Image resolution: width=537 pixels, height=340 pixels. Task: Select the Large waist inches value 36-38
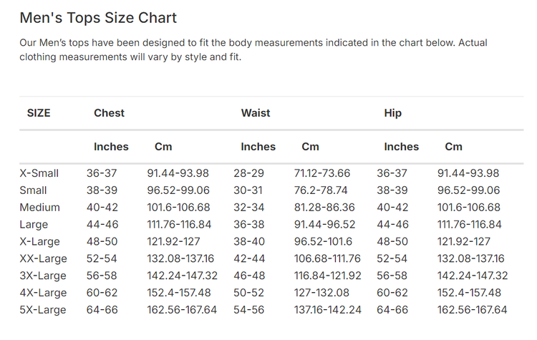tap(248, 225)
